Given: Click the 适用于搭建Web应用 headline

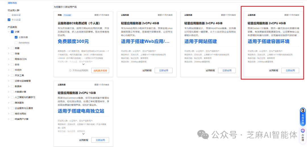Looking at the screenshot, I should click(x=145, y=41).
